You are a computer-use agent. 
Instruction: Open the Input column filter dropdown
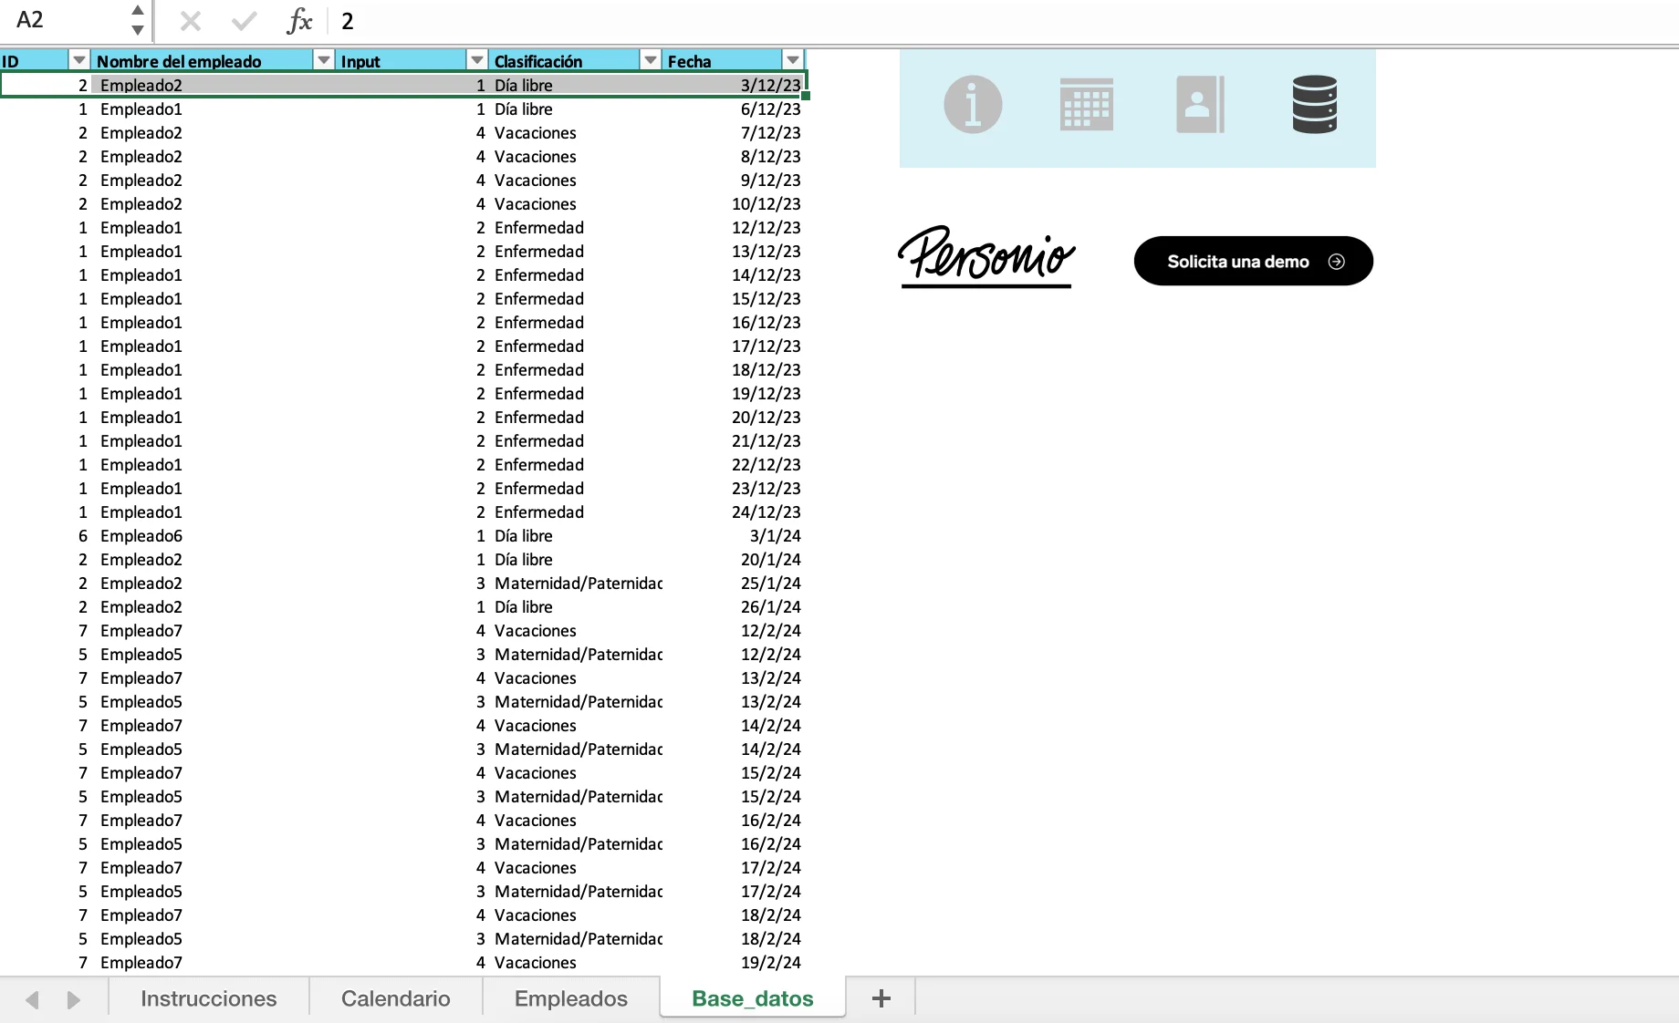pos(476,60)
